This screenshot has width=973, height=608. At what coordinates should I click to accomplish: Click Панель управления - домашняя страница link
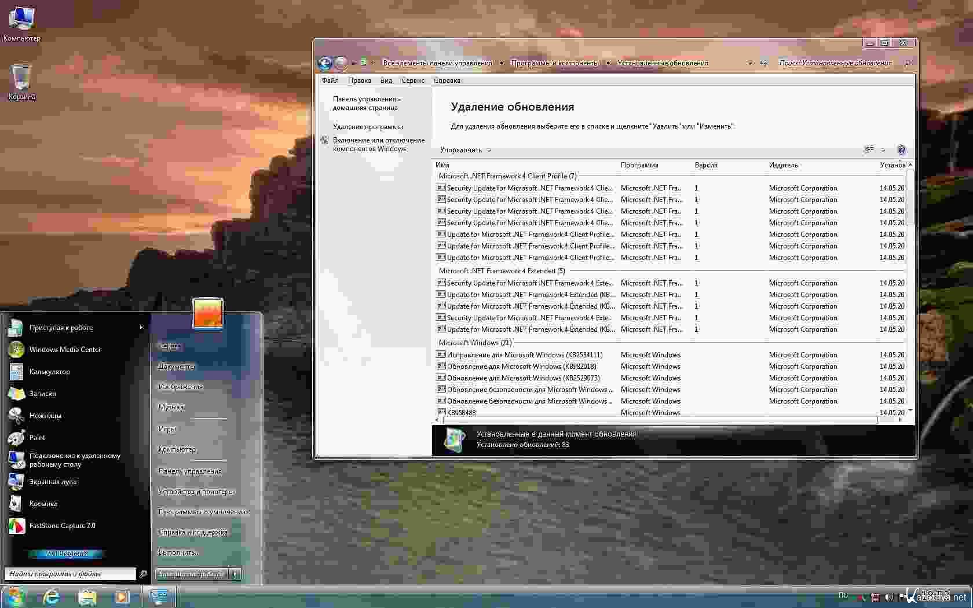pyautogui.click(x=366, y=104)
